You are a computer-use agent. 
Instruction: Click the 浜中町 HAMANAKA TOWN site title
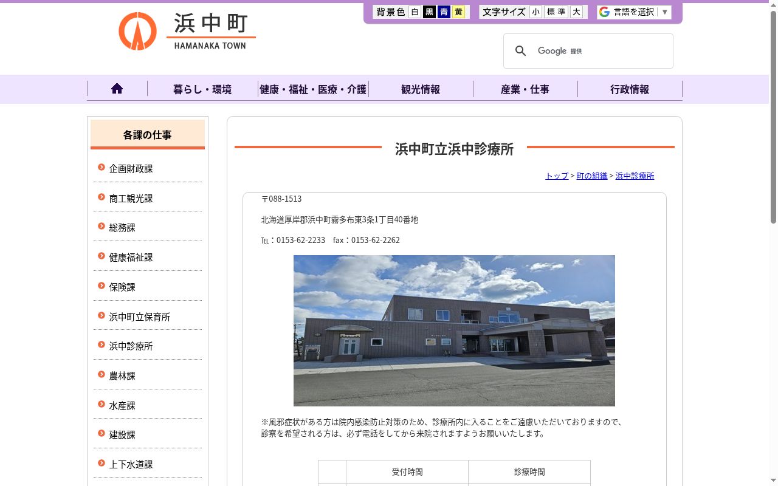tap(211, 31)
